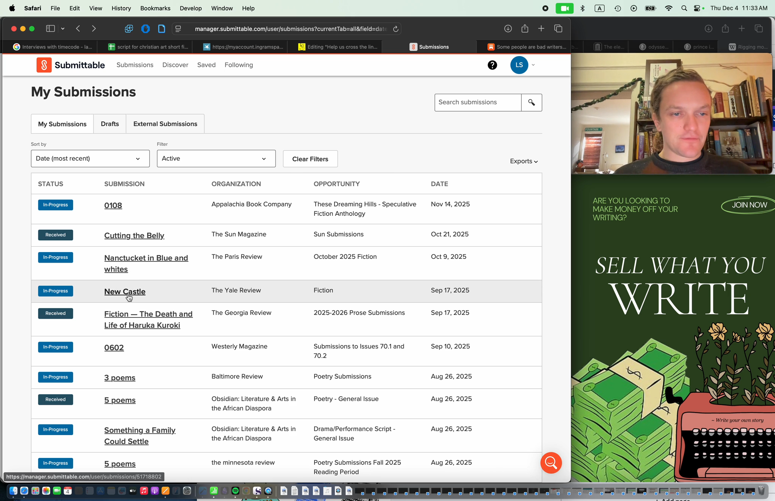This screenshot has height=501, width=775.
Task: Click the Wi-Fi status icon
Action: 669,8
